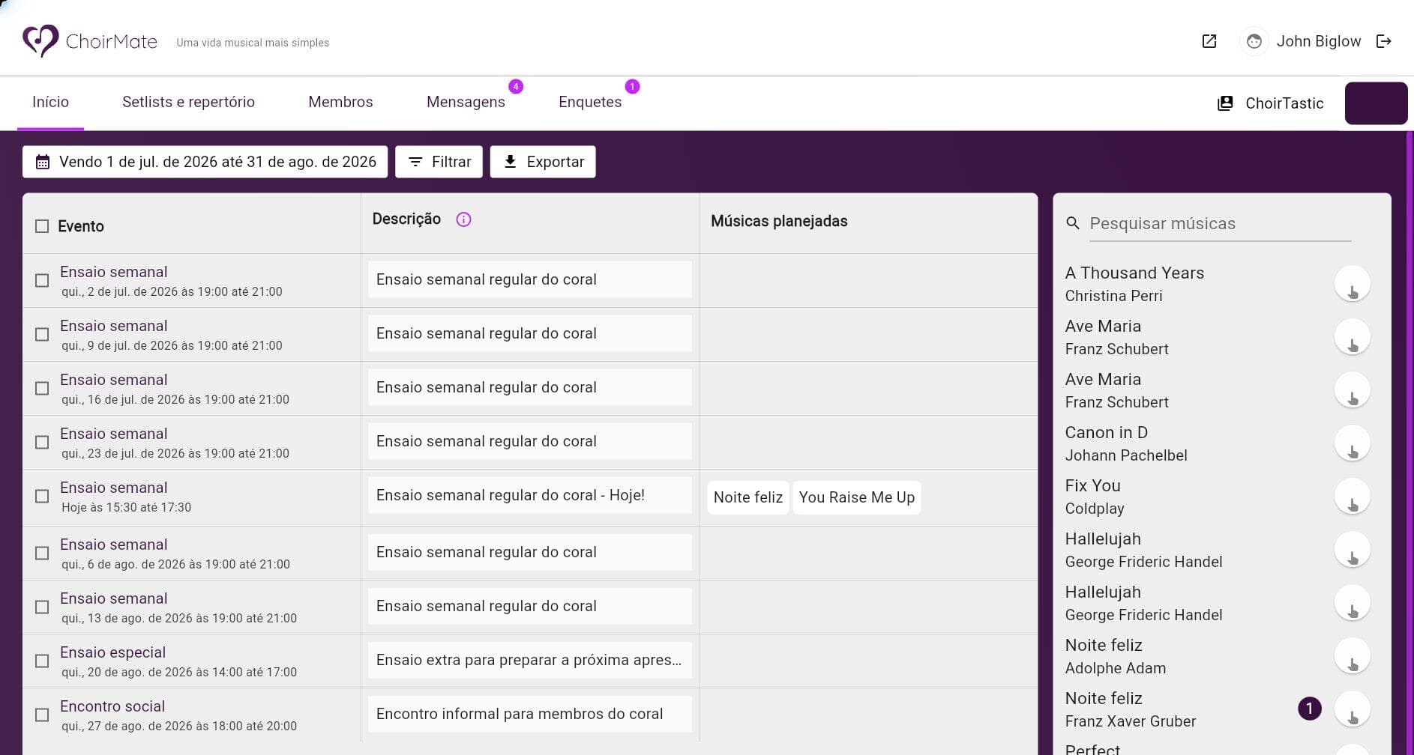Open the external link icon in header

coord(1209,41)
